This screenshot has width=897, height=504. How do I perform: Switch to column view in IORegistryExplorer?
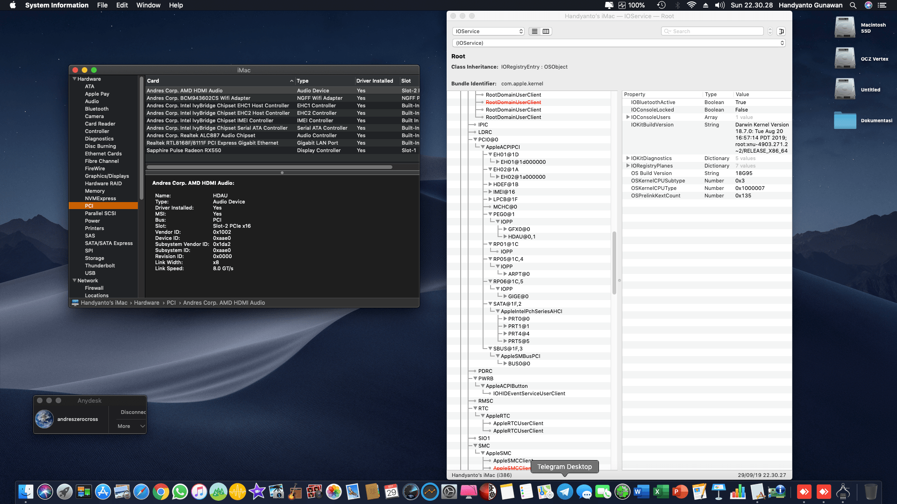tap(546, 31)
